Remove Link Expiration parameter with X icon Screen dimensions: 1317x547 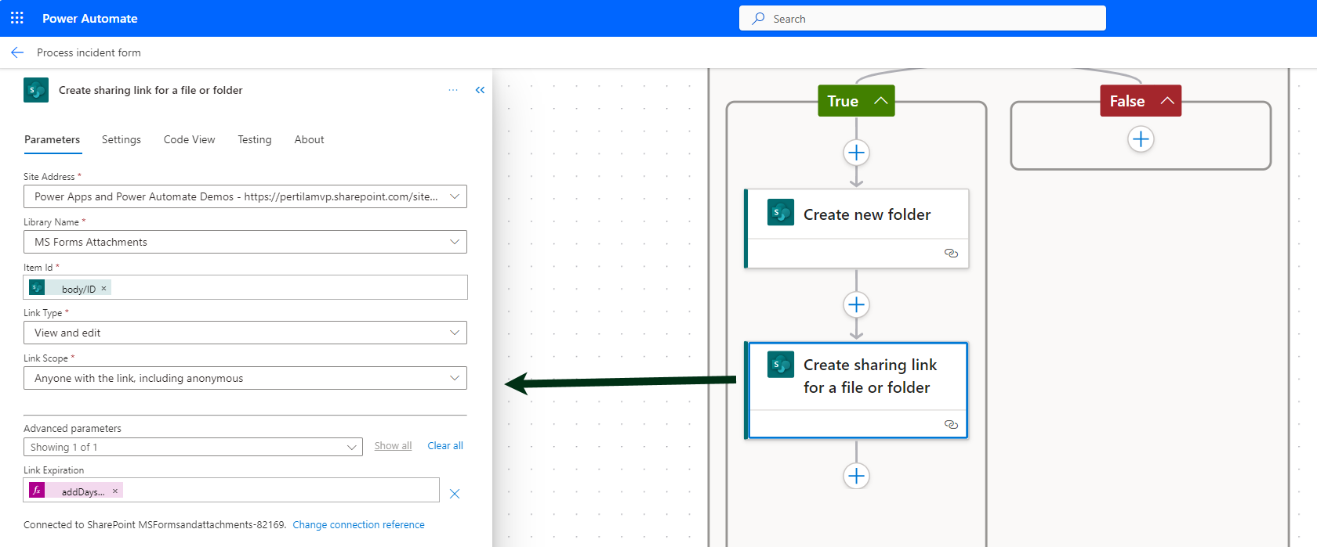tap(455, 494)
